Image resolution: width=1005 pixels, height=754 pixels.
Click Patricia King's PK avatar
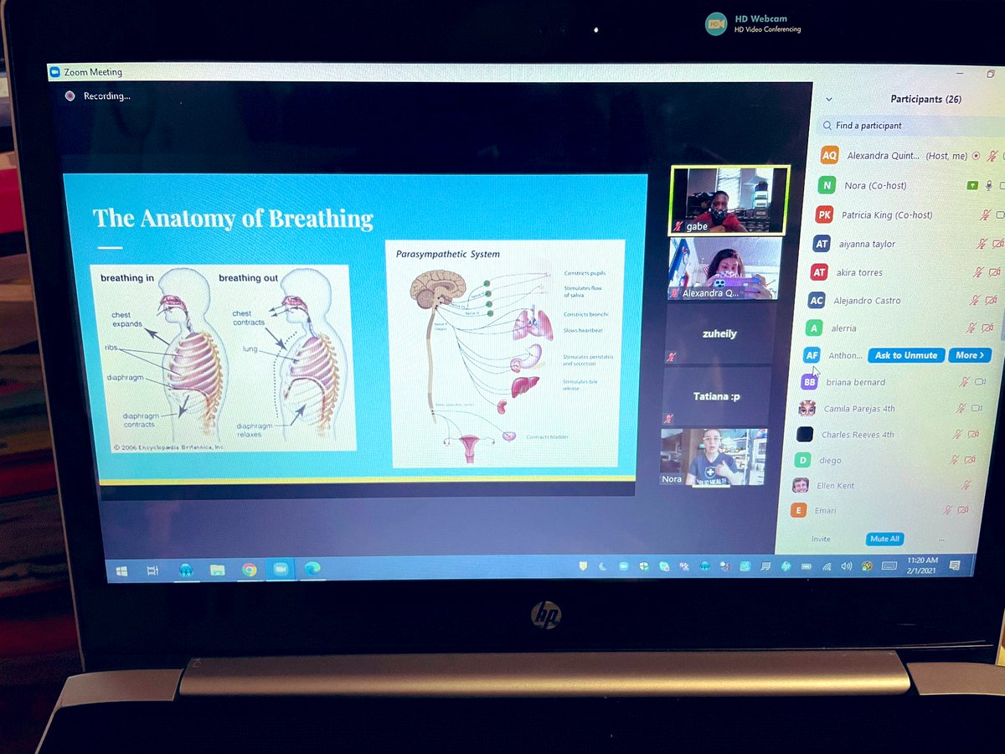coord(824,215)
